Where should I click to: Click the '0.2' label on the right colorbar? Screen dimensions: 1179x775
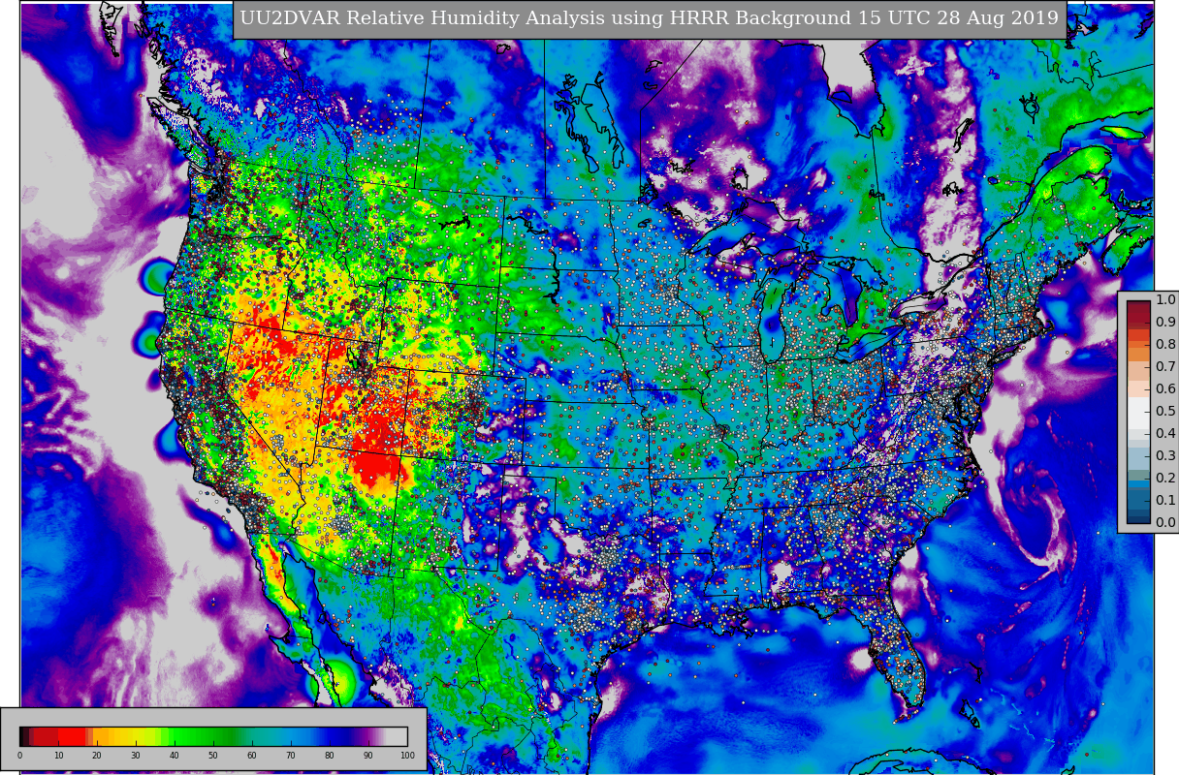click(1165, 479)
